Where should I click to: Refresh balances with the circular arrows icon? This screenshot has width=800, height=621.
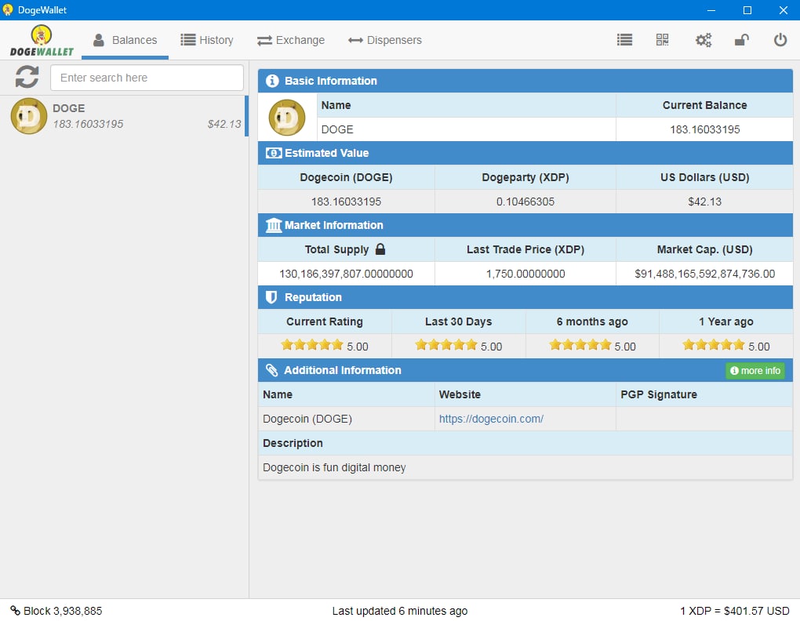pos(27,78)
